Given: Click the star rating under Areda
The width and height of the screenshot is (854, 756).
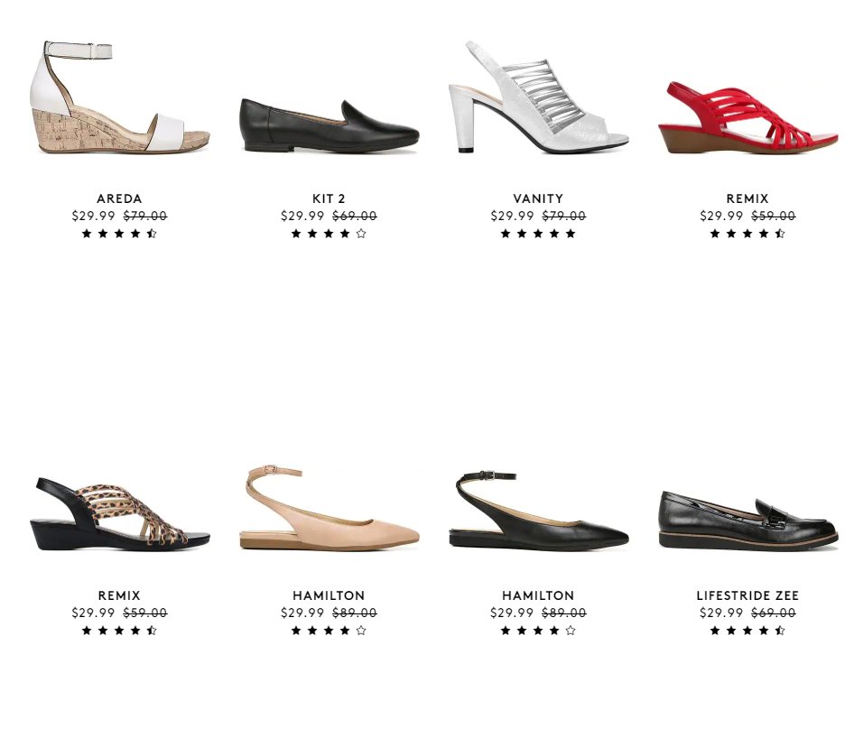Looking at the screenshot, I should 119,234.
